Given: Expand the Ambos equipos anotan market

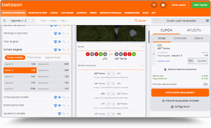Looking at the screenshot, I should pyautogui.click(x=68, y=97).
